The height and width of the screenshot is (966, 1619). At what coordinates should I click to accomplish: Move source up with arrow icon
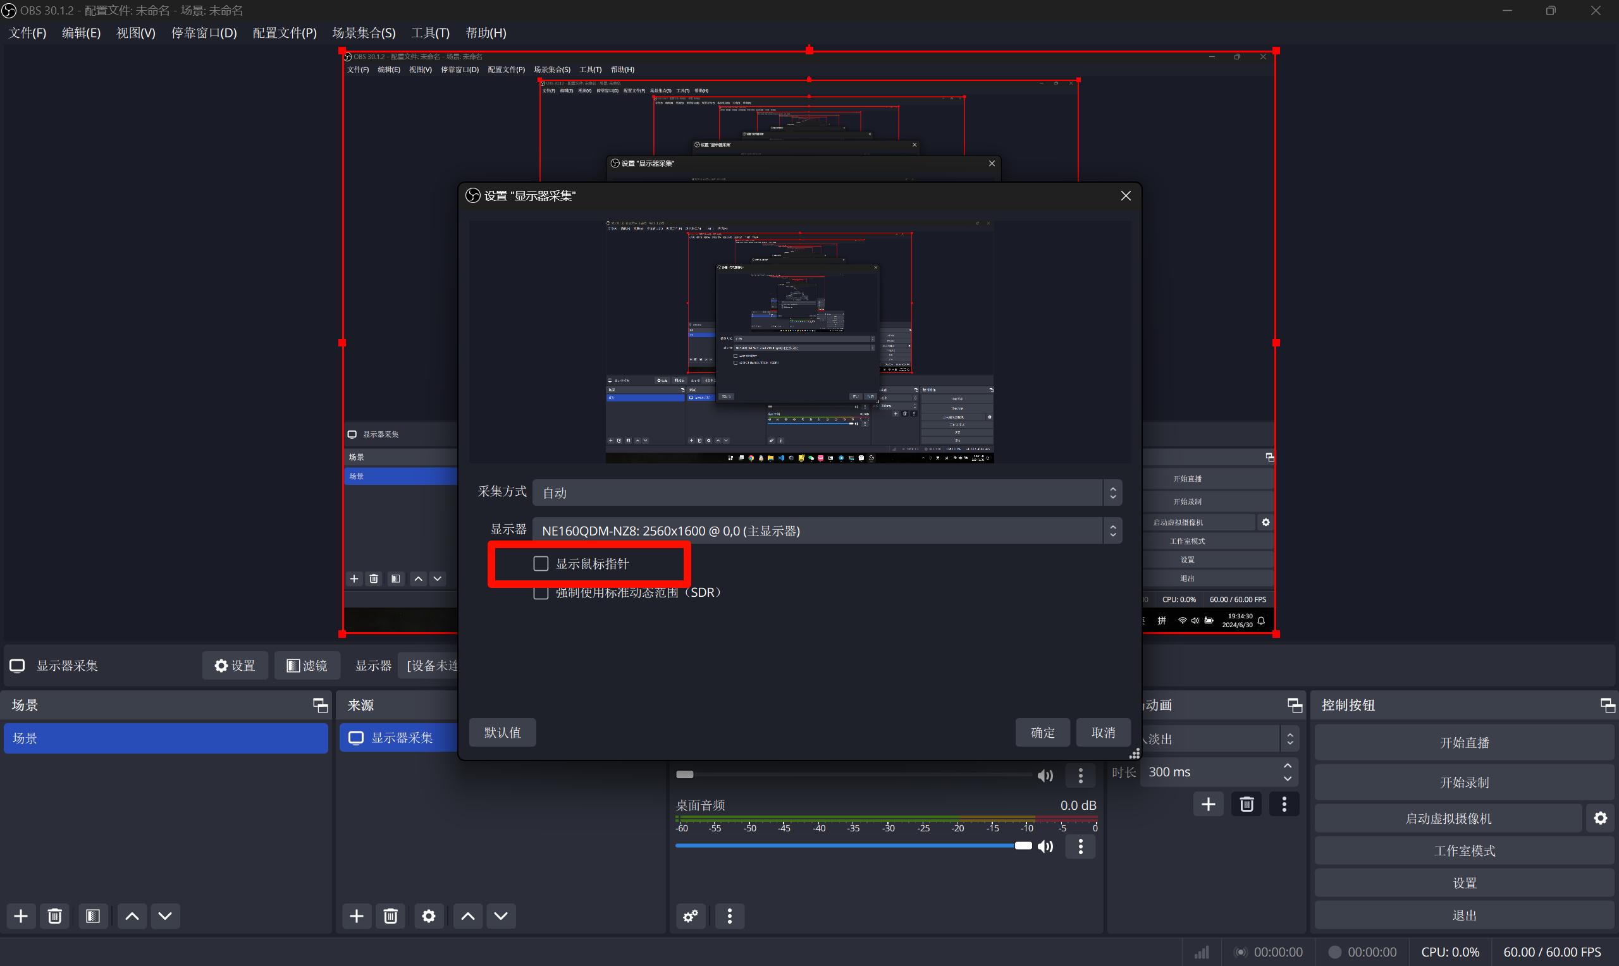pos(467,916)
